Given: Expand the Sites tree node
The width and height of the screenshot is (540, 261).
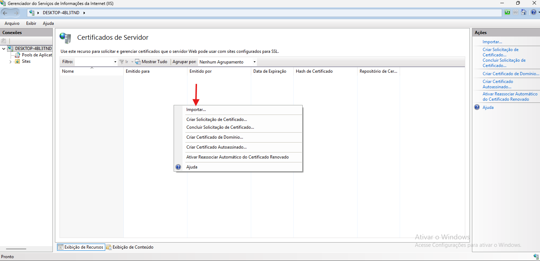Looking at the screenshot, I should 10,62.
